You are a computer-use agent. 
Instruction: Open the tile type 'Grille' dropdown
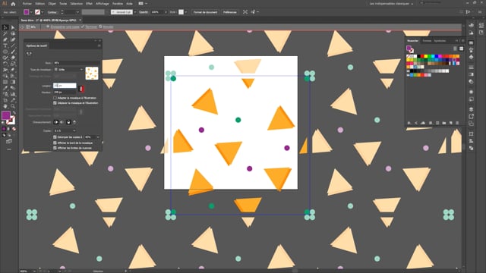68,69
